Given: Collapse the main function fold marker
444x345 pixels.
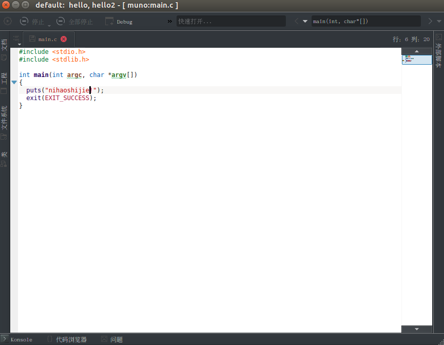Looking at the screenshot, I should tap(14, 83).
